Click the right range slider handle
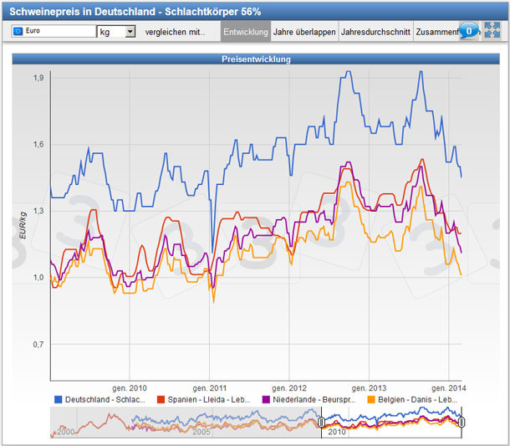Screen dimensions: 510x446 [x=462, y=423]
